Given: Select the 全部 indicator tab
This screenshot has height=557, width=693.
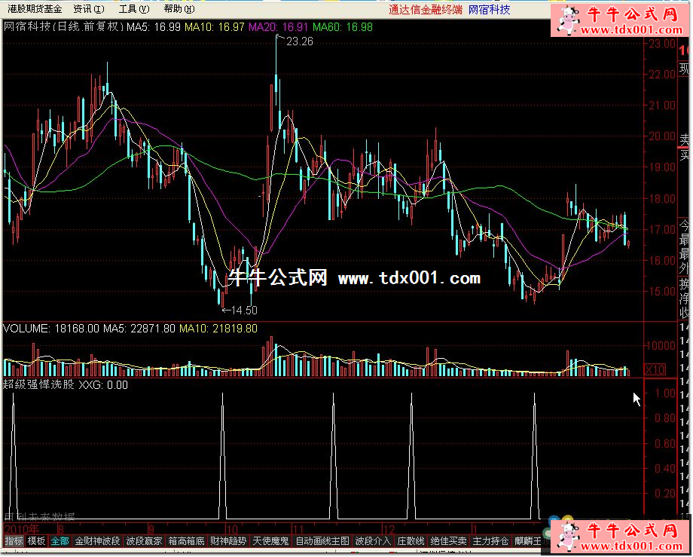Looking at the screenshot, I should pyautogui.click(x=60, y=541).
